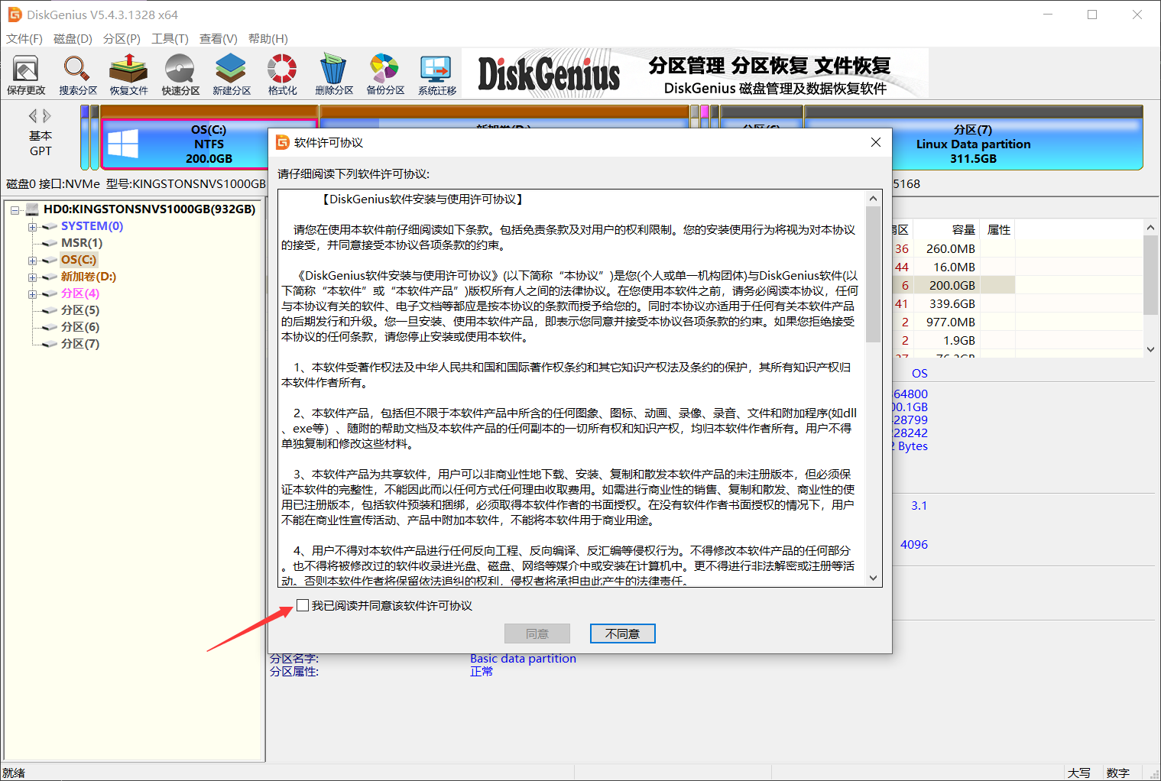Expand the 分区(4) tree node

pos(32,294)
